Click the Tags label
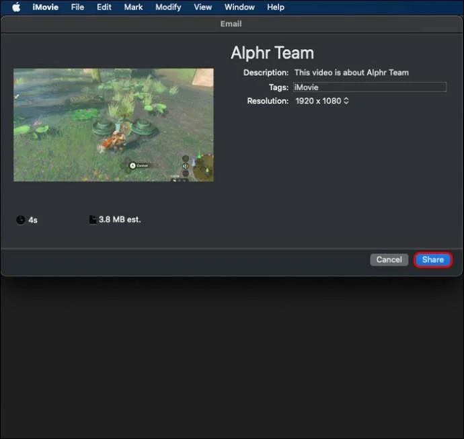The height and width of the screenshot is (439, 464). 278,87
